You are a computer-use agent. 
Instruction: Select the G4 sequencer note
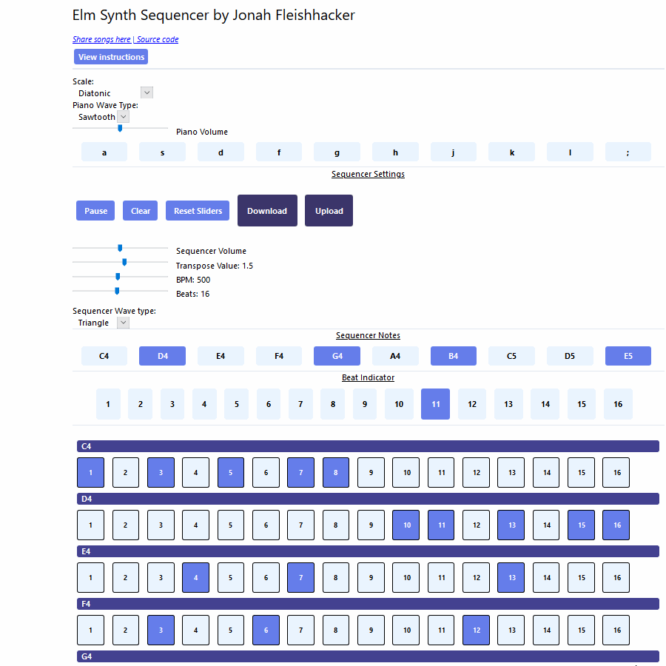[x=337, y=356]
